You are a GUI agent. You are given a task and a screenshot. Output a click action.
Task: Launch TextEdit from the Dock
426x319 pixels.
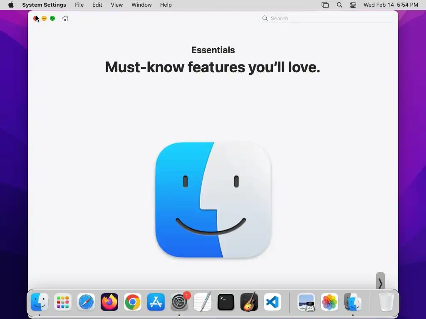point(203,302)
